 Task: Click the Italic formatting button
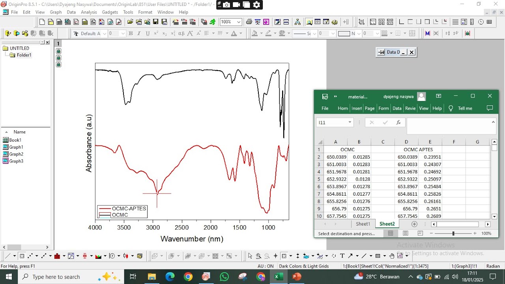[139, 34]
